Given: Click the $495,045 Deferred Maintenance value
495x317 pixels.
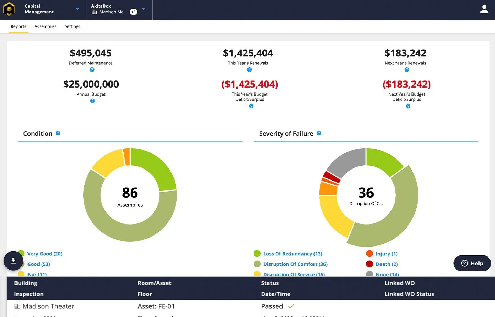Looking at the screenshot, I should coord(91,53).
